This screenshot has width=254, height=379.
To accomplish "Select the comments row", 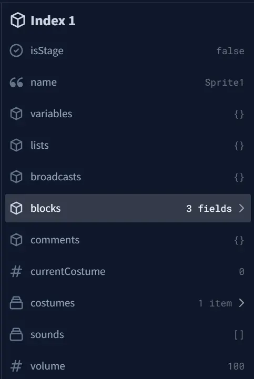I will tap(128, 240).
